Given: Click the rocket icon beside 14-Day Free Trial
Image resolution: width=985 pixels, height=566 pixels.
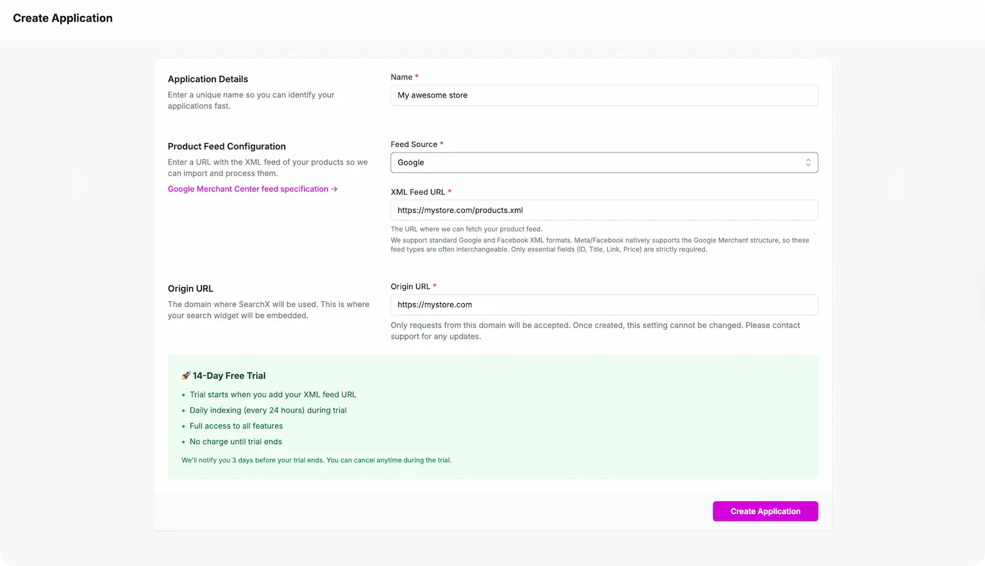Looking at the screenshot, I should pyautogui.click(x=186, y=376).
